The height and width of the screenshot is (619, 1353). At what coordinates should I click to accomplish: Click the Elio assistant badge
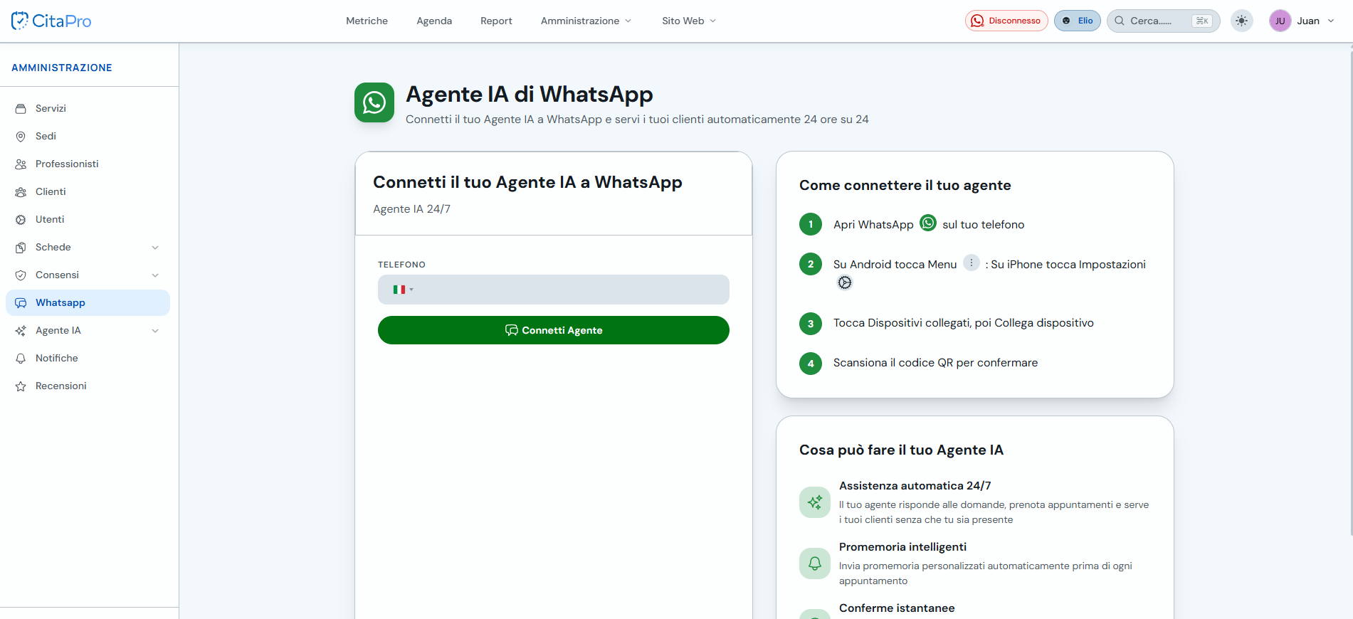click(1078, 21)
